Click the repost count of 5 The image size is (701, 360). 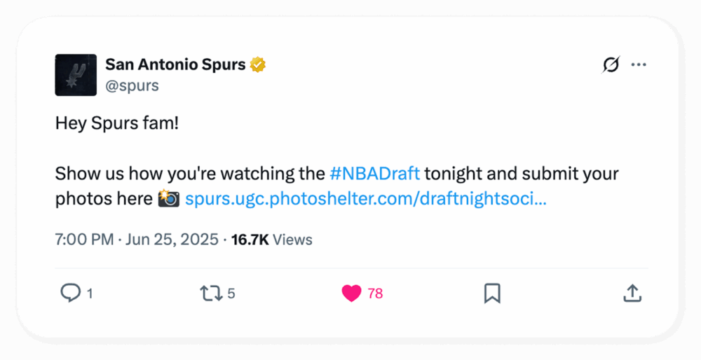[231, 293]
